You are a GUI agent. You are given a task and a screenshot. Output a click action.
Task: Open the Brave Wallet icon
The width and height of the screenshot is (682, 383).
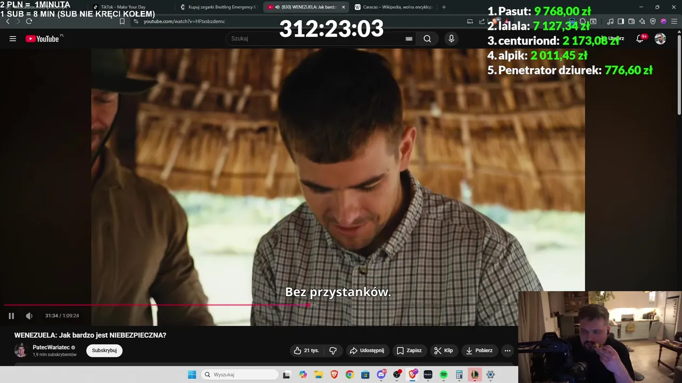tap(631, 21)
